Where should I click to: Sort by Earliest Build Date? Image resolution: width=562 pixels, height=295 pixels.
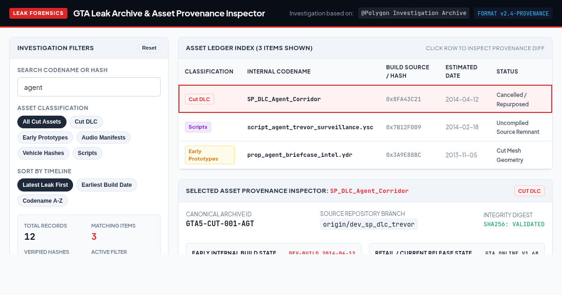(107, 185)
